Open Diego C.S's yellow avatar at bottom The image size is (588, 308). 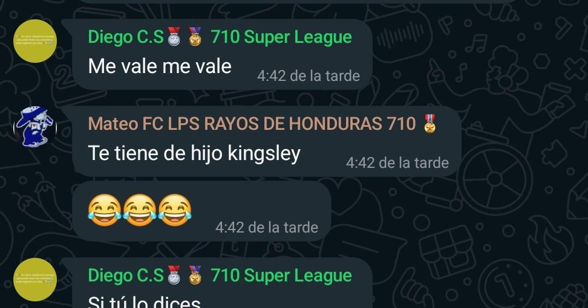[x=35, y=280]
